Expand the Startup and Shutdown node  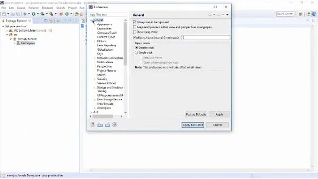(95, 88)
